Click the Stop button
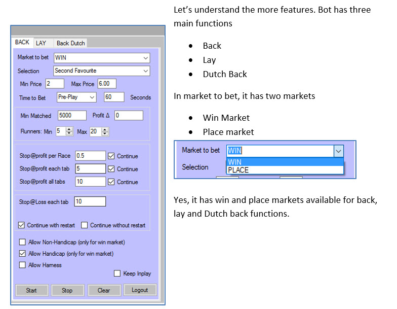Image resolution: width=397 pixels, height=309 pixels. [67, 290]
